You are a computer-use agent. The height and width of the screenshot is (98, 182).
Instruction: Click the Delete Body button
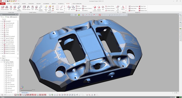click(x=132, y=9)
